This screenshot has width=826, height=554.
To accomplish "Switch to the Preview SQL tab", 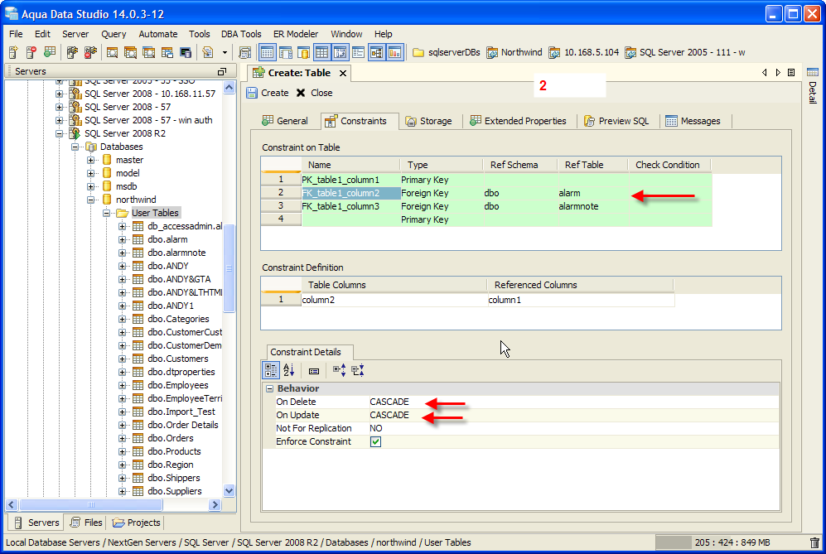I will pos(617,121).
